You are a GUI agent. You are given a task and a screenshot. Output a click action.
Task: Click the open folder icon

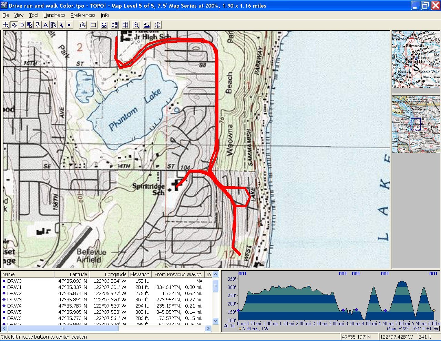pyautogui.click(x=83, y=25)
